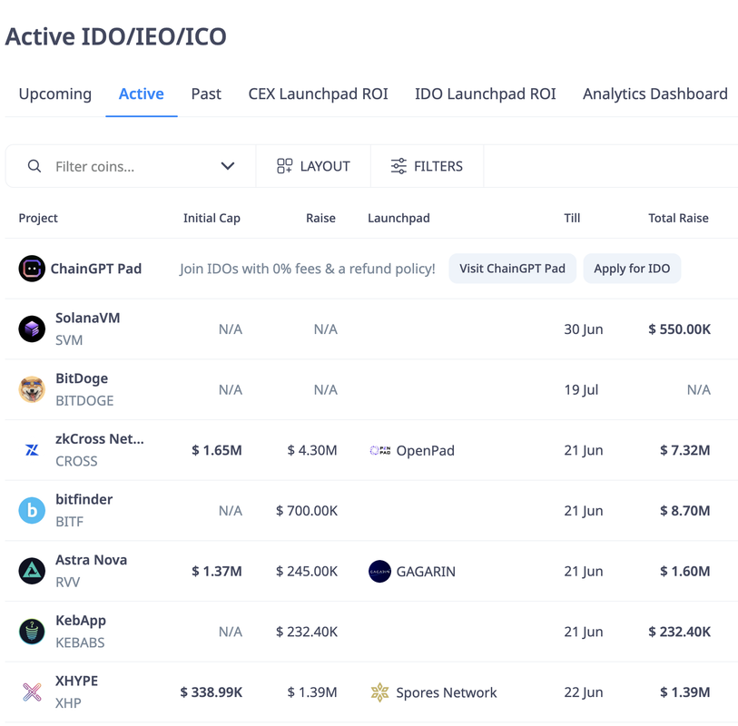Screen dimensions: 738x726
Task: Open the SolanaVM project link
Action: (87, 318)
